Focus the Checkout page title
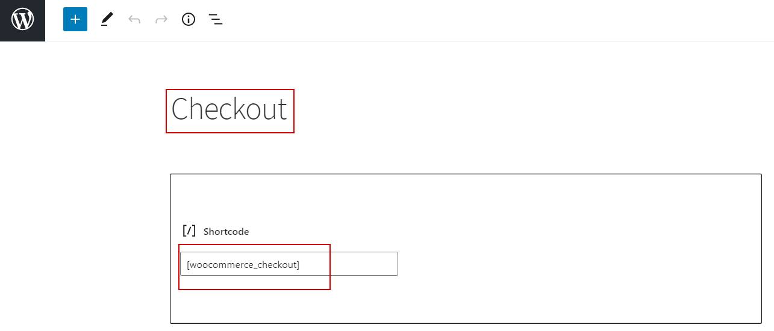 point(229,110)
